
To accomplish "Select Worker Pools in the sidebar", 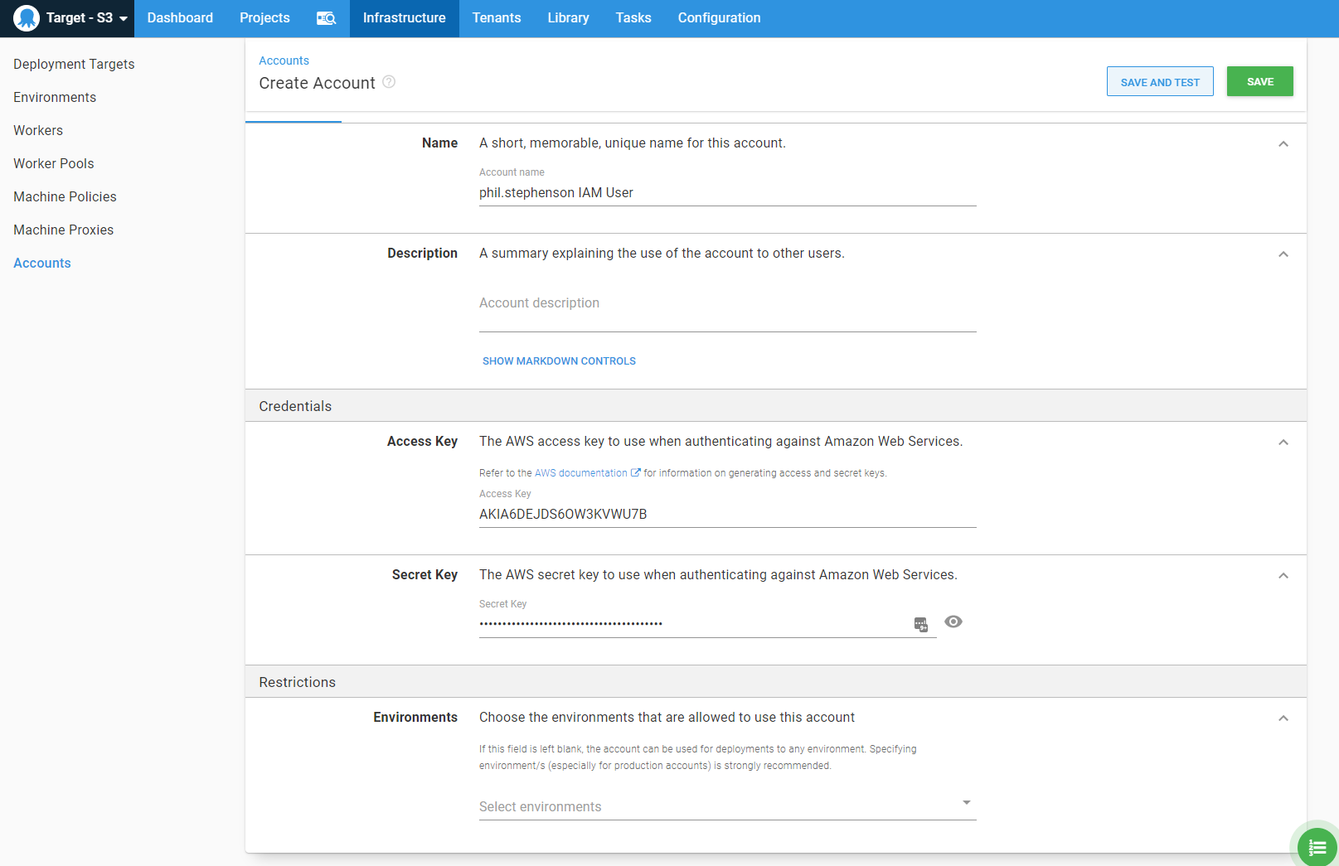I will point(53,163).
